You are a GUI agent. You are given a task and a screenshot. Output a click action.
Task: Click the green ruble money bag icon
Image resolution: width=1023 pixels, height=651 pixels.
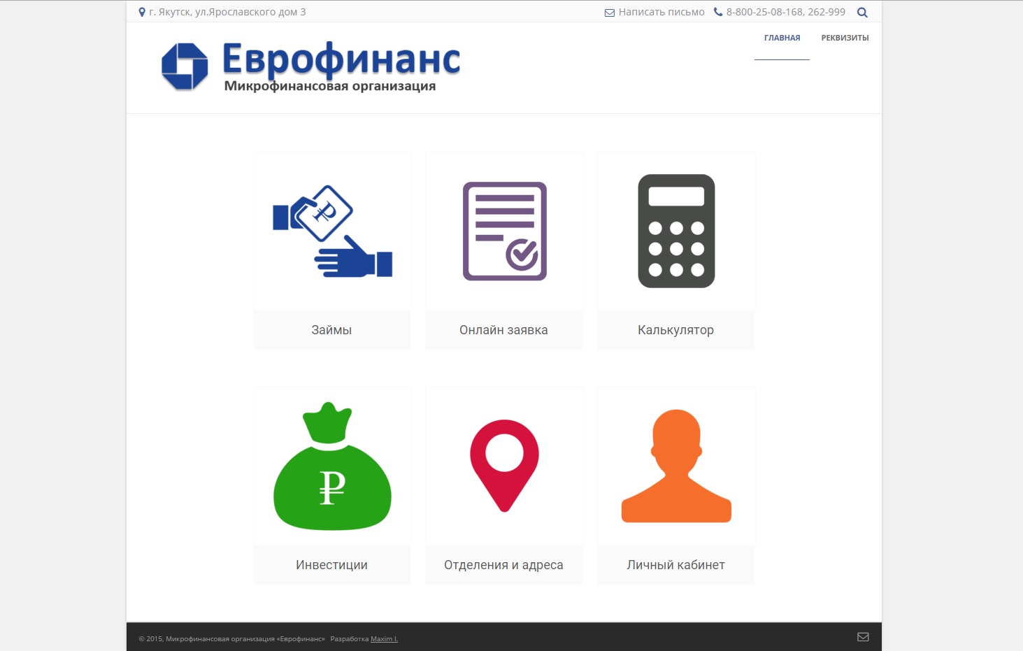pyautogui.click(x=332, y=466)
